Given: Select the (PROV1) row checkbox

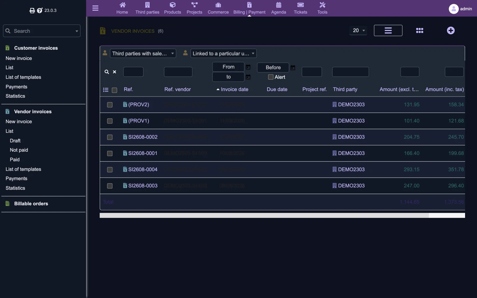Looking at the screenshot, I should point(110,121).
